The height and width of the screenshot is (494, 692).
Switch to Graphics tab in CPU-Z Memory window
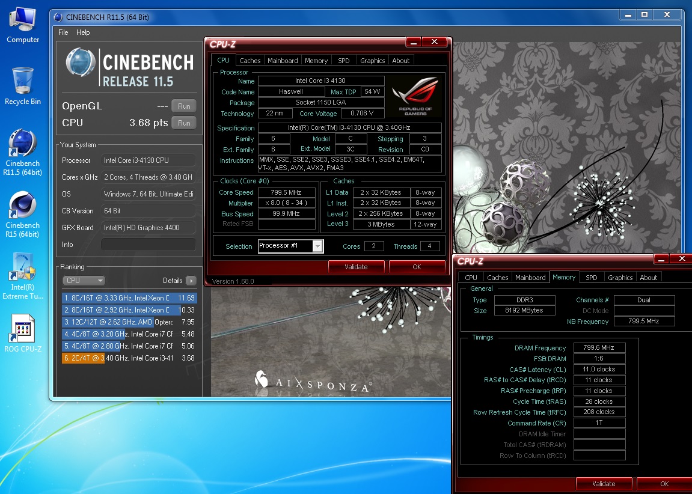coord(620,278)
